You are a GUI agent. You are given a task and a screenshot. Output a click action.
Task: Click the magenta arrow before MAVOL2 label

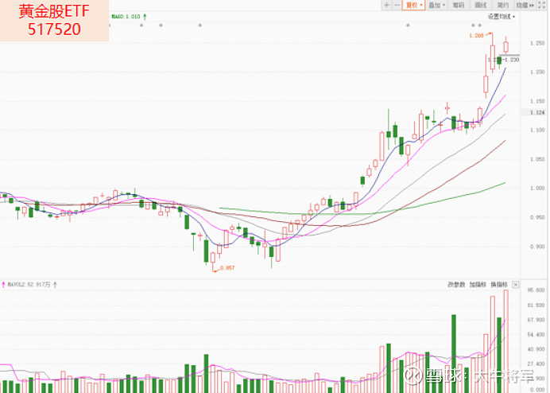coord(3,285)
